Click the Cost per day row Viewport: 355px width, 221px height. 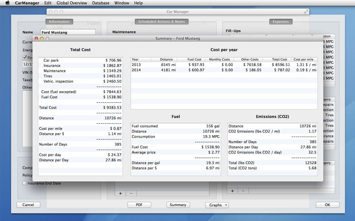tap(80, 155)
